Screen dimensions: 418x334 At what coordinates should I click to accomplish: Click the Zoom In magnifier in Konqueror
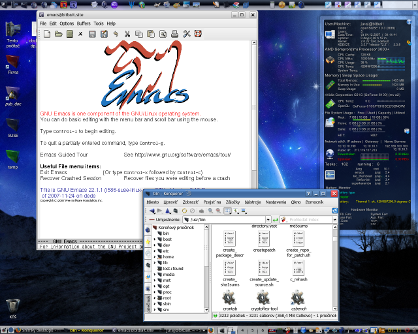(210, 211)
